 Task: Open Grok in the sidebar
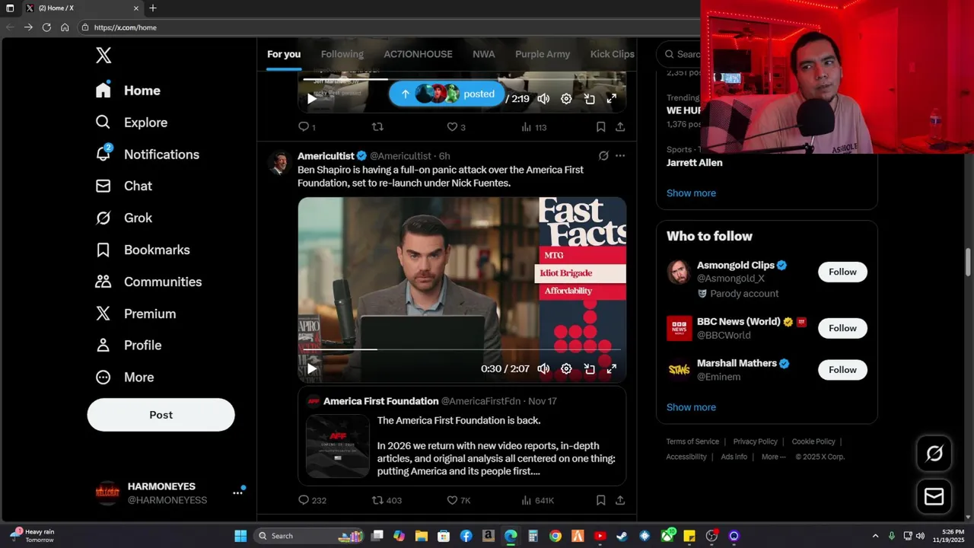(x=123, y=218)
